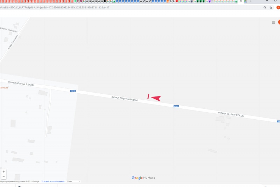Viewport: 280px width, 187px height.
Task: Zoom in the map with plus button
Action: pyautogui.click(x=3, y=172)
